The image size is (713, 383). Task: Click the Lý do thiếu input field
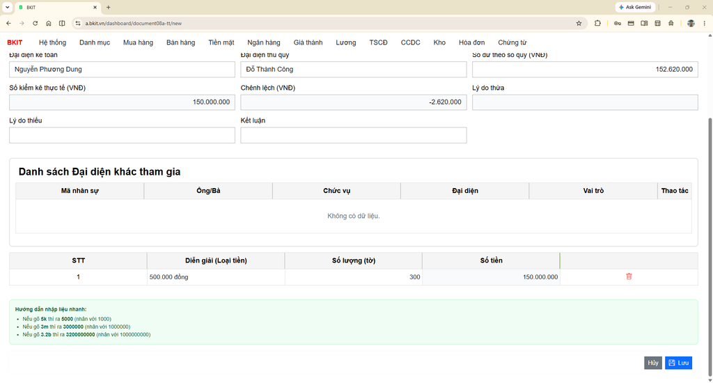pyautogui.click(x=122, y=135)
